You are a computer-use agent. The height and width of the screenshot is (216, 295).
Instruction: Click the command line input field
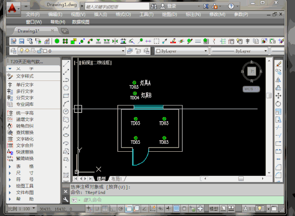tap(177, 200)
